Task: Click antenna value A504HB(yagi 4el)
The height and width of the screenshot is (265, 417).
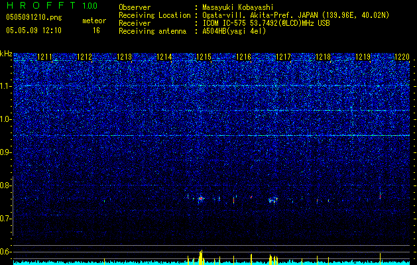Action: pos(234,31)
